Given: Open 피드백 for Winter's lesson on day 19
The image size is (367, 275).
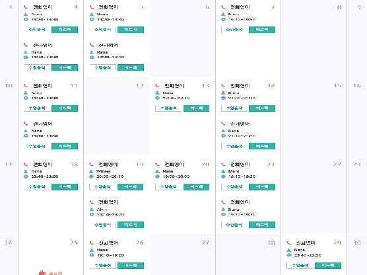Looking at the screenshot, I should 131,187.
